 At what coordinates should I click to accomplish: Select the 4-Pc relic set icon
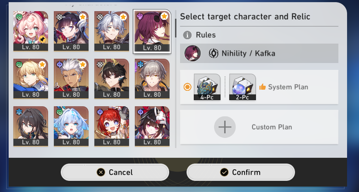[207, 87]
